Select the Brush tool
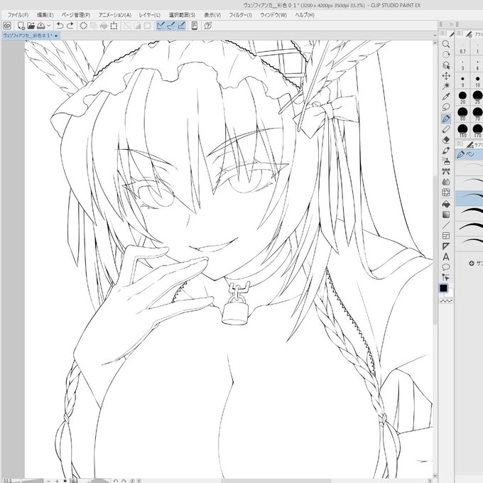 [446, 151]
